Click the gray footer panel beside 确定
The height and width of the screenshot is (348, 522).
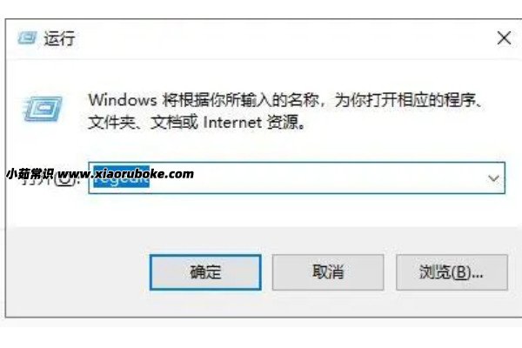tap(77, 272)
